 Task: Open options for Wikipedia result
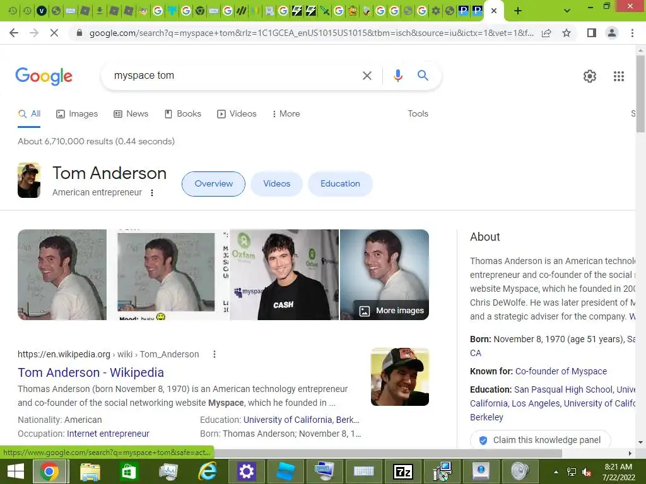(x=214, y=354)
